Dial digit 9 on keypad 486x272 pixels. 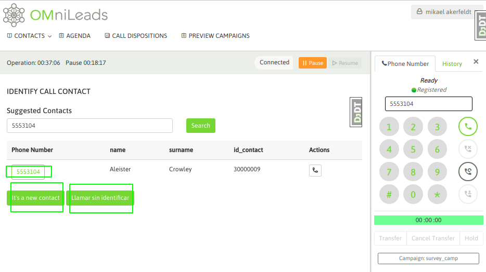(437, 172)
